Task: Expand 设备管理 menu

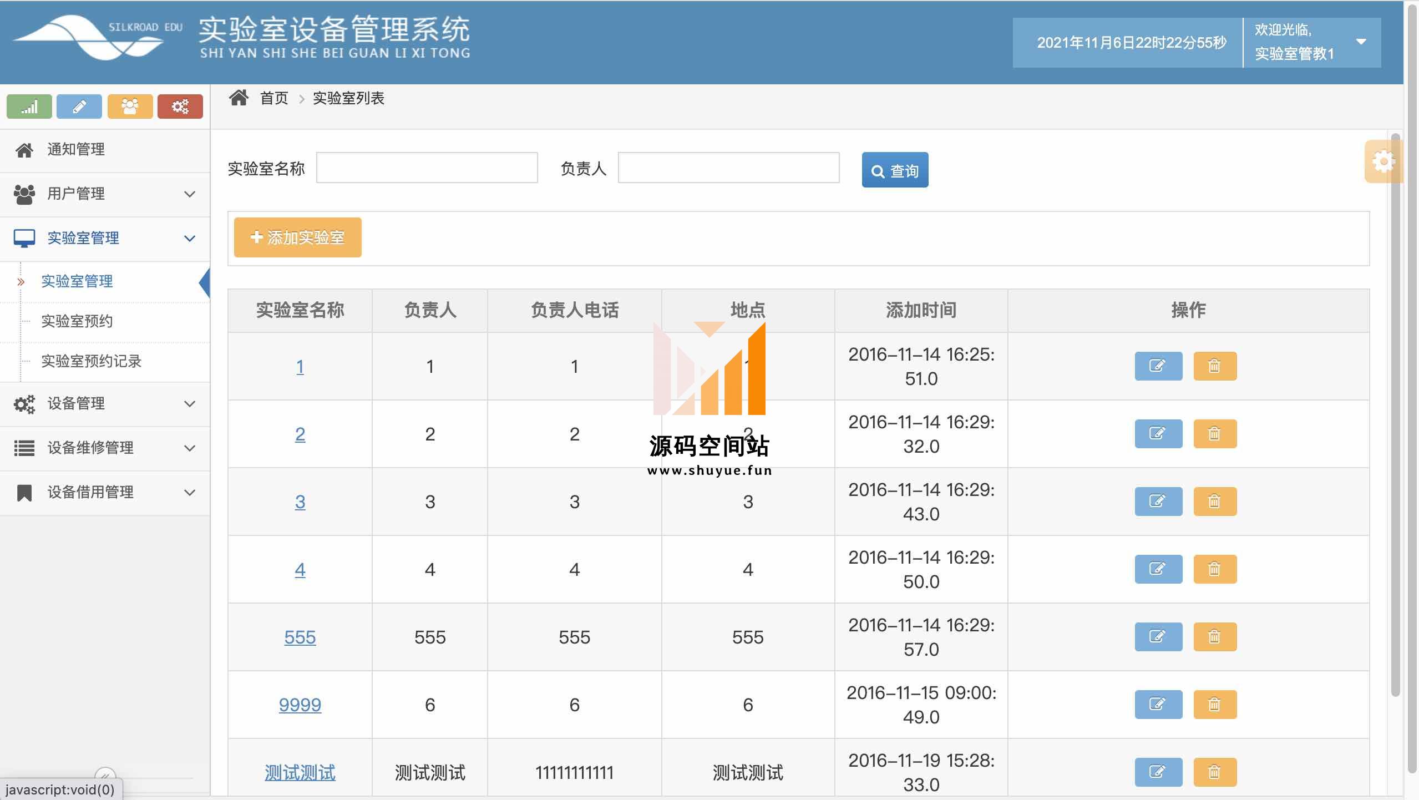Action: 105,404
